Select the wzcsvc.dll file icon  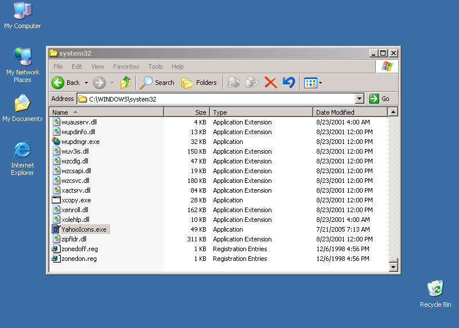(x=56, y=181)
